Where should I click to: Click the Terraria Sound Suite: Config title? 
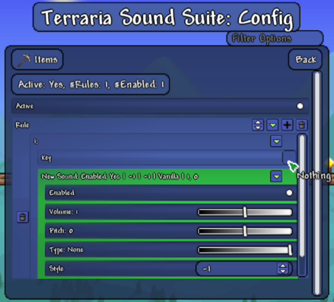click(167, 17)
